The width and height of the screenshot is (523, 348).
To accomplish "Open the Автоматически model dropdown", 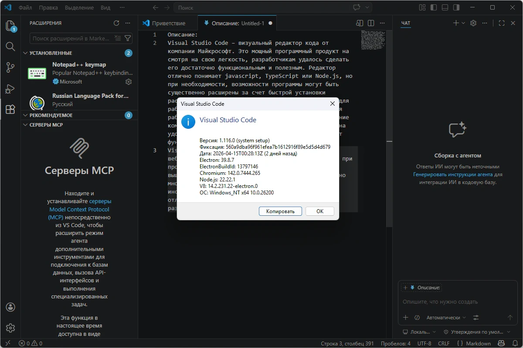I will click(x=446, y=318).
